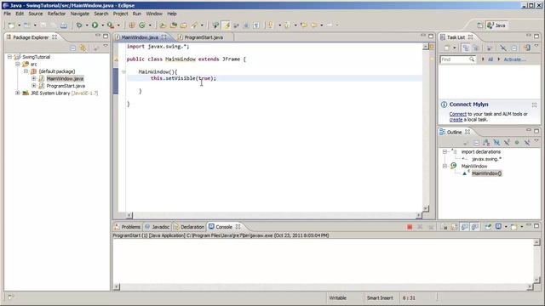The height and width of the screenshot is (306, 545).
Task: Click the magnifier icon in Find box
Action: coord(472,59)
